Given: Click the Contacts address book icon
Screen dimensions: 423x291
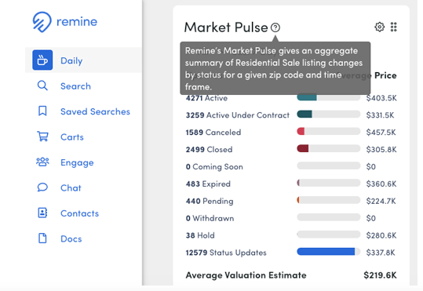Looking at the screenshot, I should click(42, 213).
